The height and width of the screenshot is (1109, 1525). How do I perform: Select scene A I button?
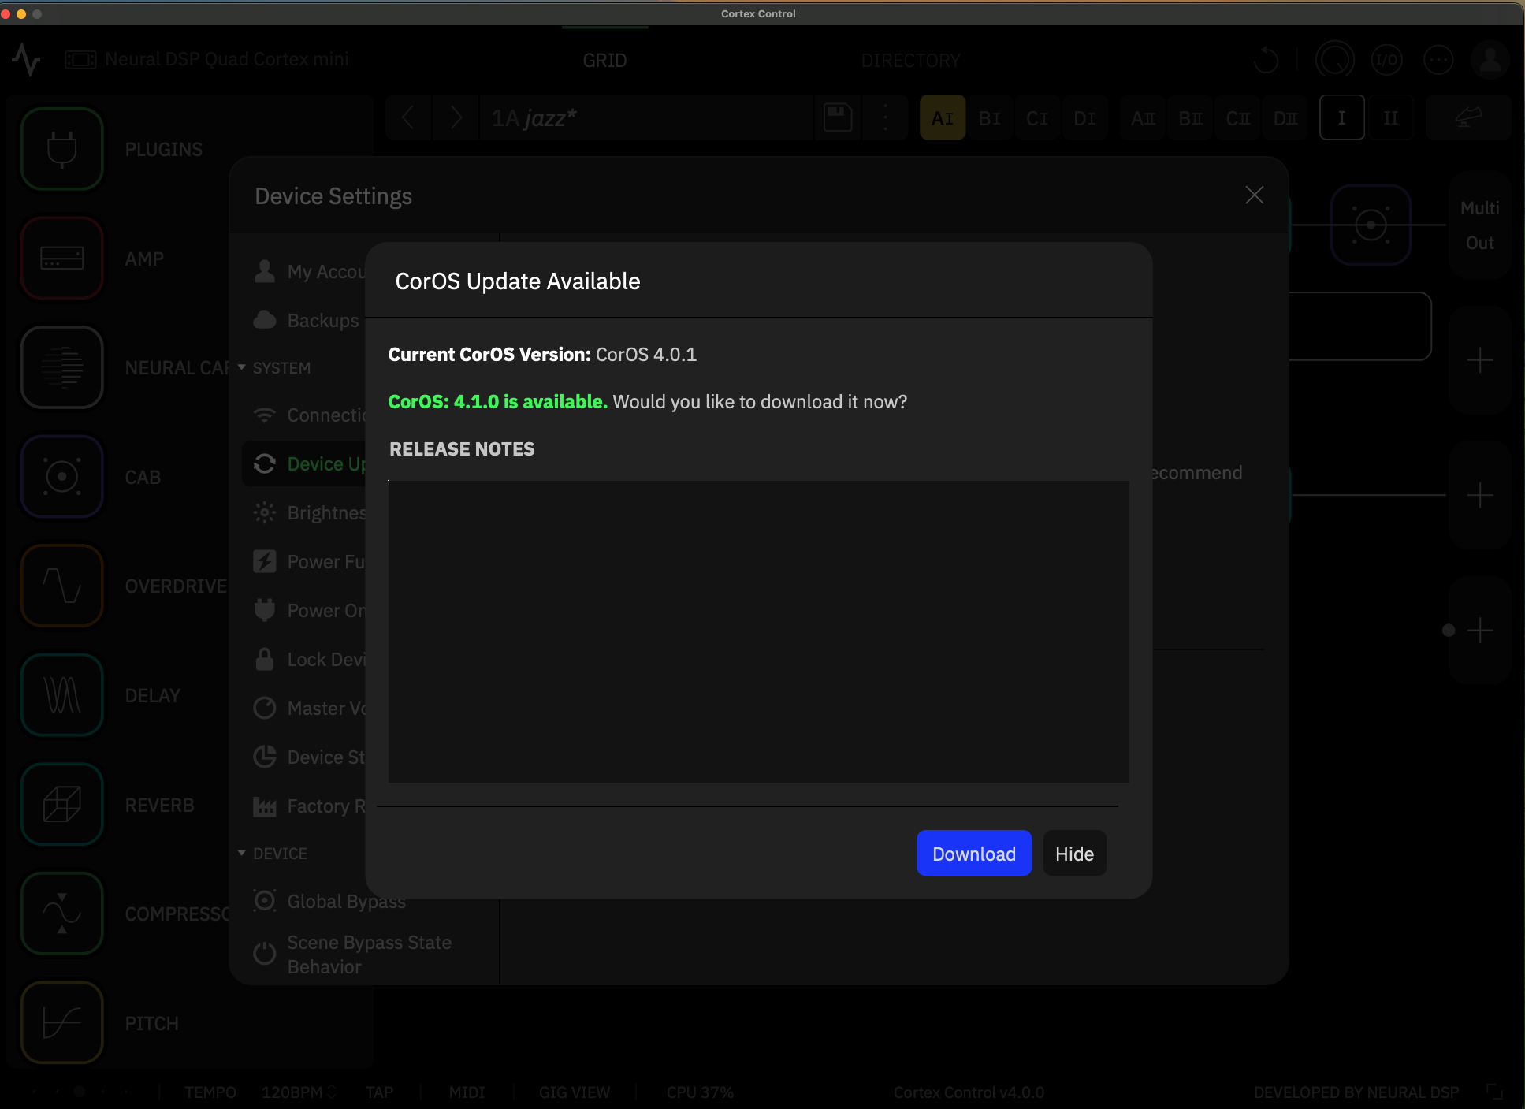(x=943, y=118)
